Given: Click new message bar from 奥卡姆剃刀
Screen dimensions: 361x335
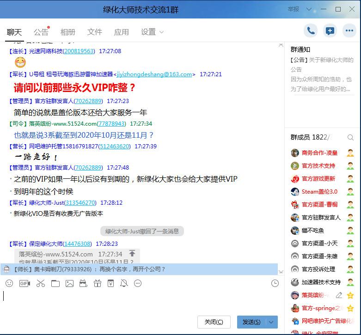Looking at the screenshot, I should point(139,269).
